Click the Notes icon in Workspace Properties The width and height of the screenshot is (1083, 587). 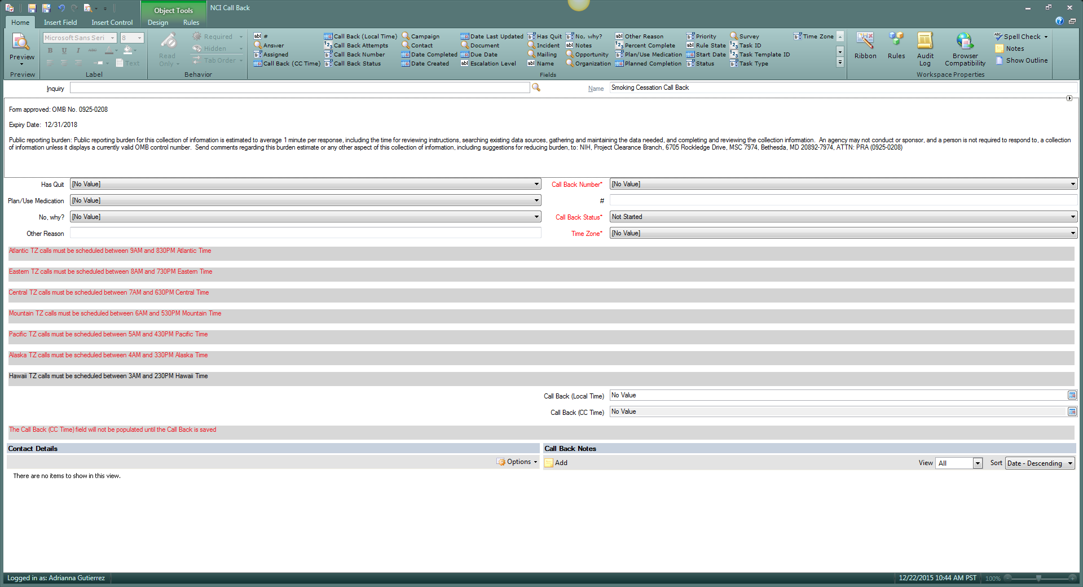tap(999, 49)
